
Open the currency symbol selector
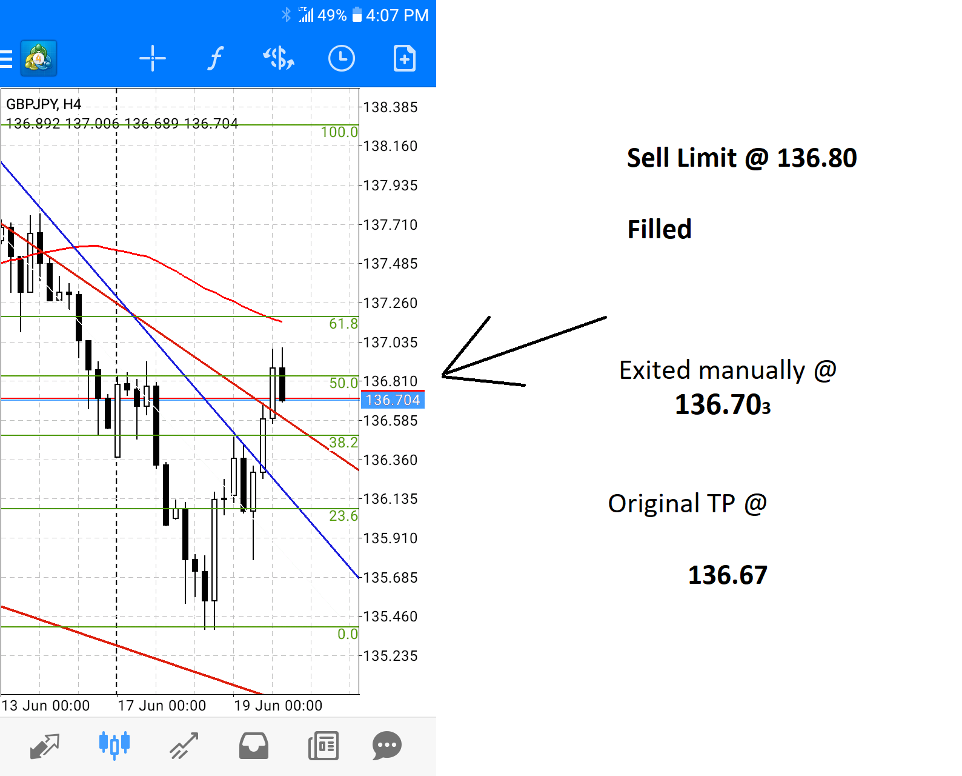[x=279, y=59]
